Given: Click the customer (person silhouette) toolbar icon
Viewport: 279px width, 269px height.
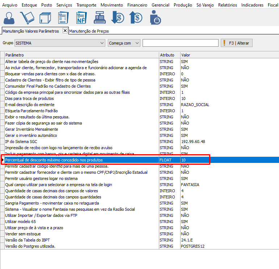Looking at the screenshot, I should (x=11, y=17).
